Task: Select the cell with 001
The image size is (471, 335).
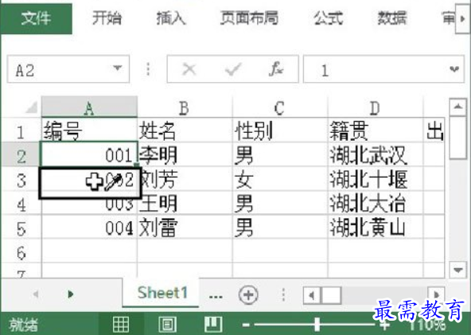Action: tap(89, 154)
